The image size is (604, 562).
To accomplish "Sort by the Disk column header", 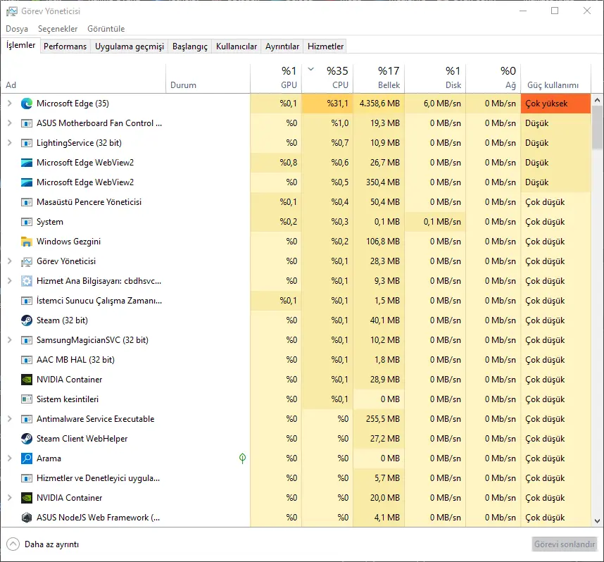I will pos(435,79).
